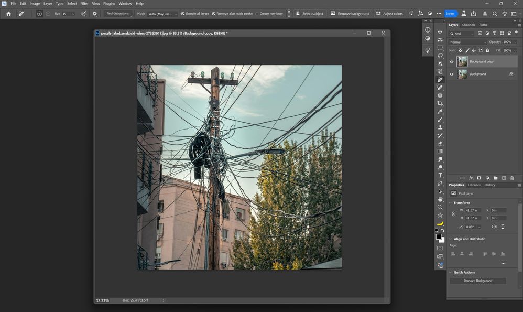Choose the Zoom tool
The image size is (523, 312).
tap(440, 207)
